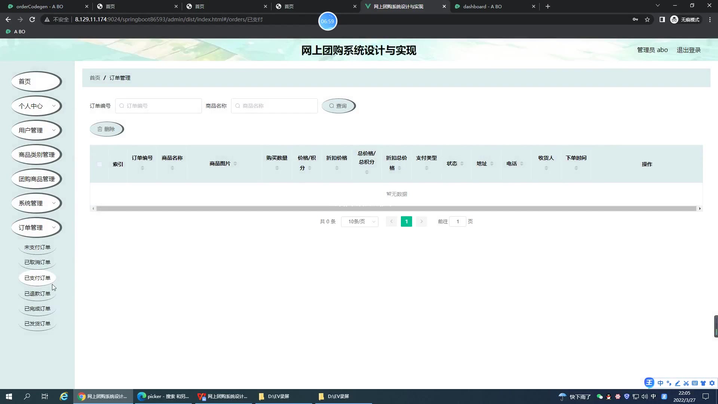Sort table by 订单编号 sort arrows

click(142, 168)
